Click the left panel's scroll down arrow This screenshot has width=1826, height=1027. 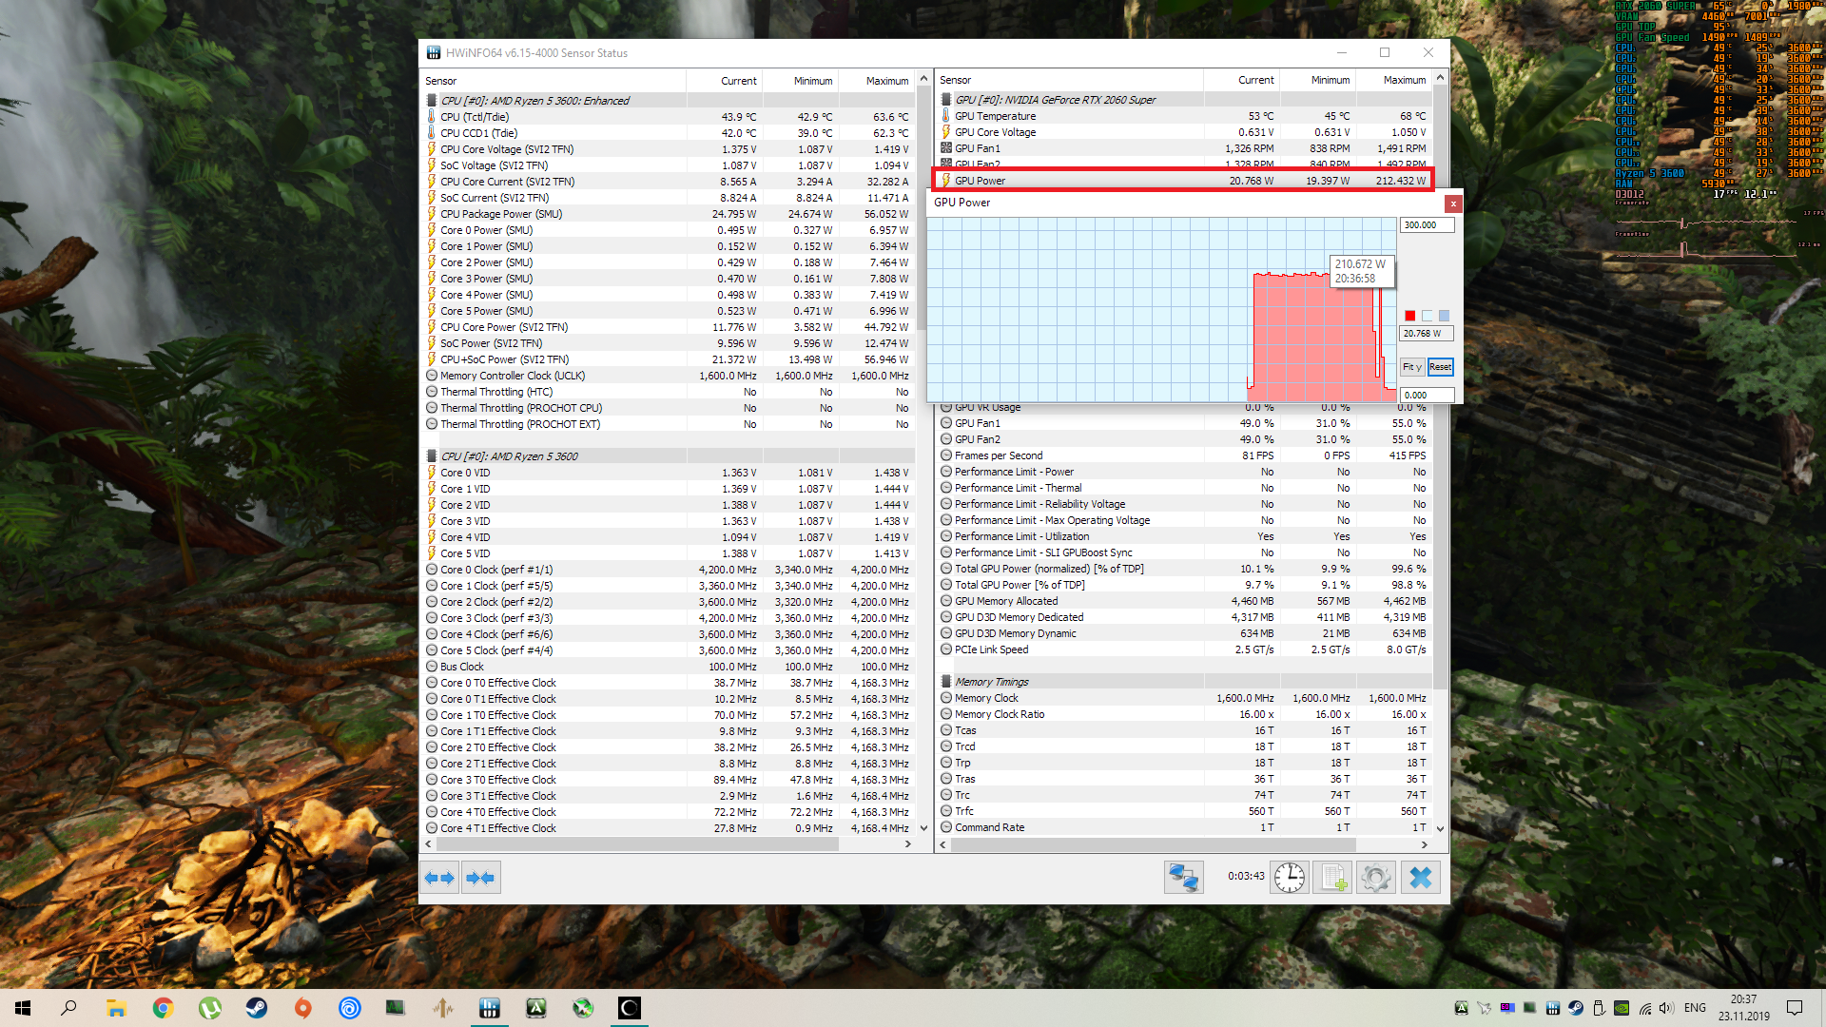pyautogui.click(x=923, y=828)
